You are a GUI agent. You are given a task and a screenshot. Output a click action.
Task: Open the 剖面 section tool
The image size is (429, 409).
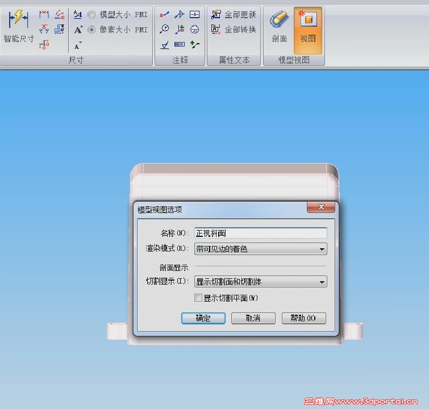point(279,27)
